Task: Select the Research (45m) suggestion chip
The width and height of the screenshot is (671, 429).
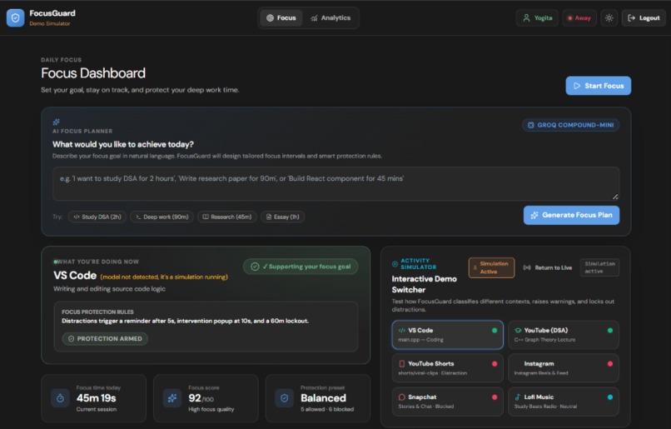Action: click(x=226, y=217)
